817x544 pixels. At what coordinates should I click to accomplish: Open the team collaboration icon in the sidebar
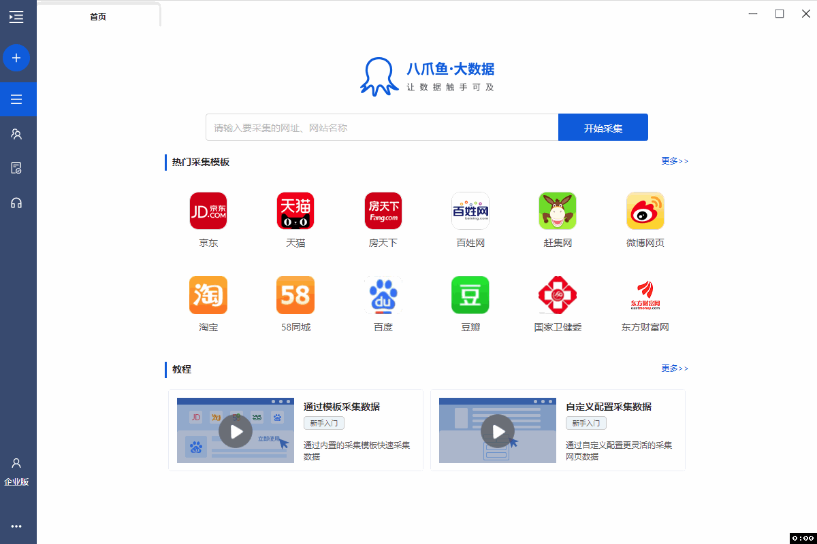(x=16, y=134)
